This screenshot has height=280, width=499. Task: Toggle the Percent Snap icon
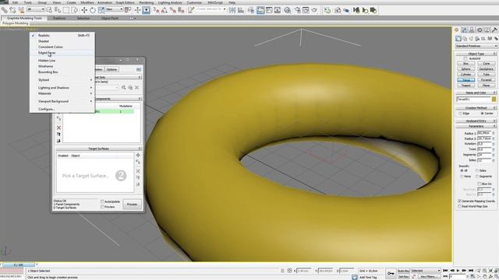173,10
